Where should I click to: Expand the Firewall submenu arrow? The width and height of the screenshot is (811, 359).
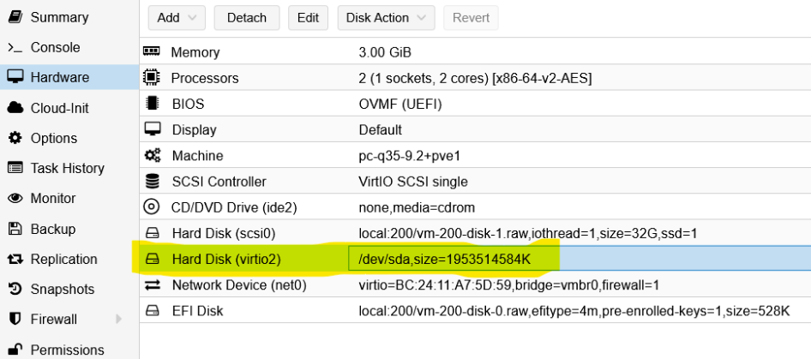pos(118,320)
